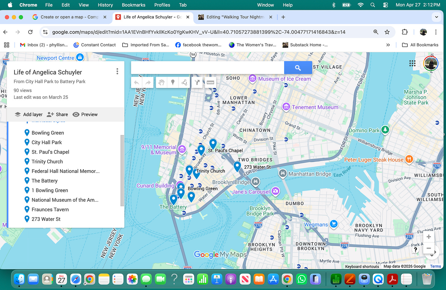The height and width of the screenshot is (290, 446).
Task: Click the Tenement Museum marker
Action: (x=286, y=107)
